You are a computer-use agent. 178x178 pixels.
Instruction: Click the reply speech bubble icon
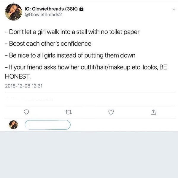[26, 112]
